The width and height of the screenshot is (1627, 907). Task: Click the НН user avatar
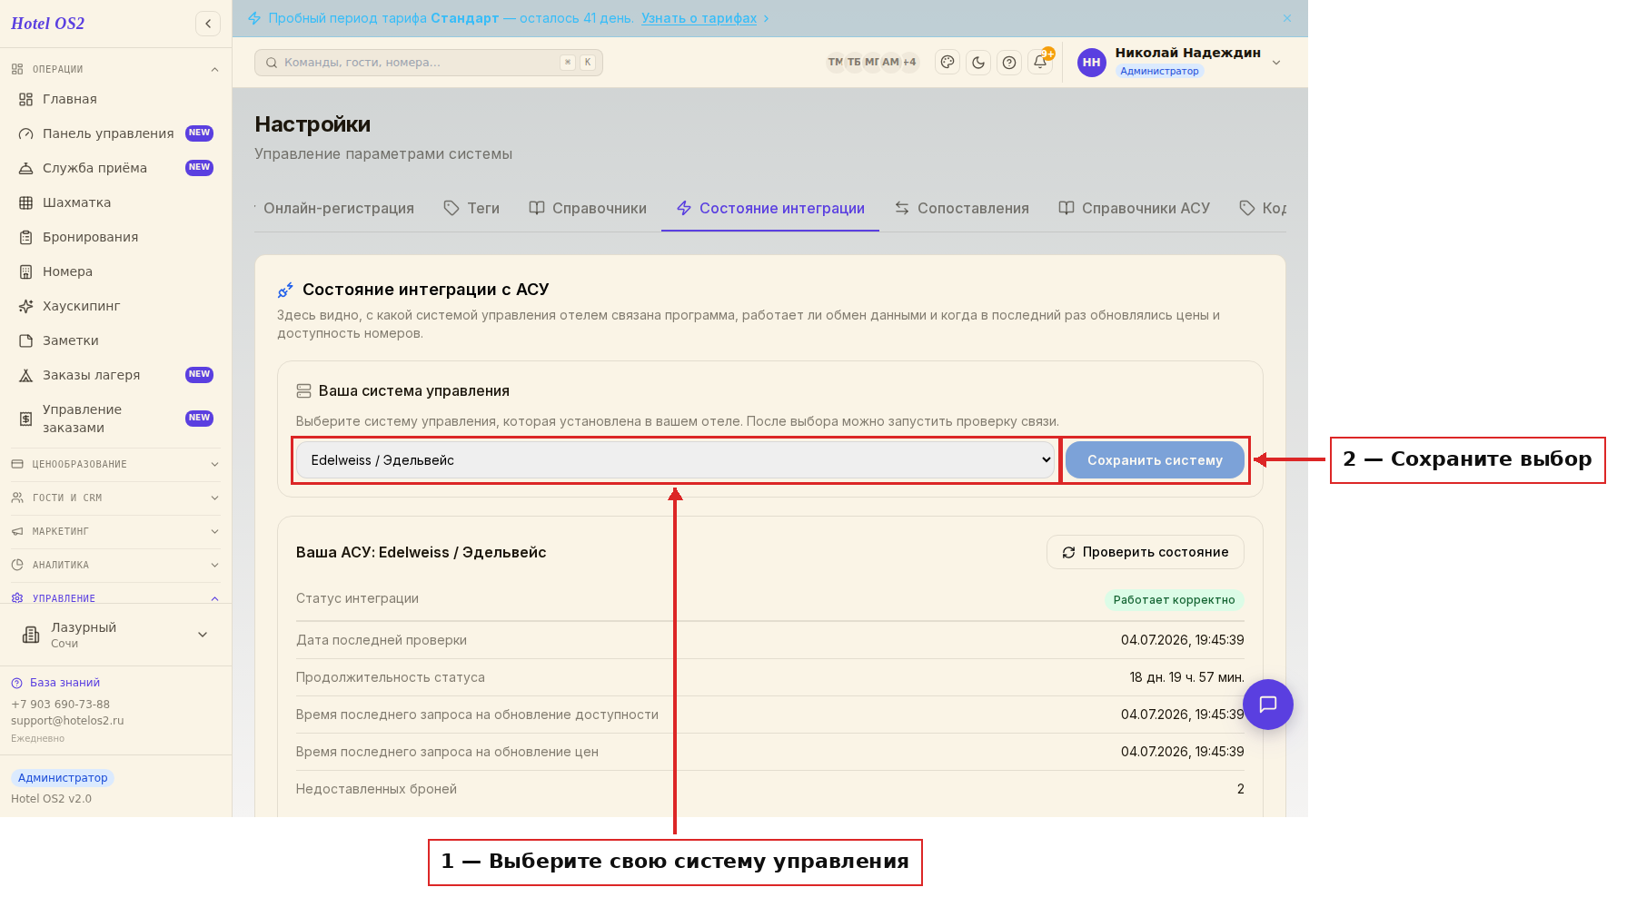pyautogui.click(x=1092, y=63)
